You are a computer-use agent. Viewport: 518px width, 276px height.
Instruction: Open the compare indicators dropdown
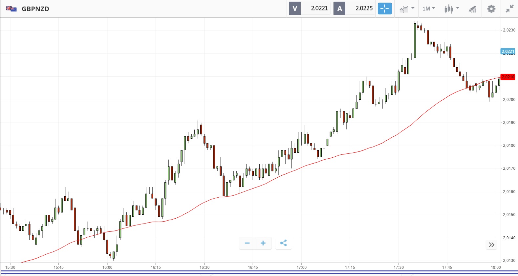(x=407, y=9)
